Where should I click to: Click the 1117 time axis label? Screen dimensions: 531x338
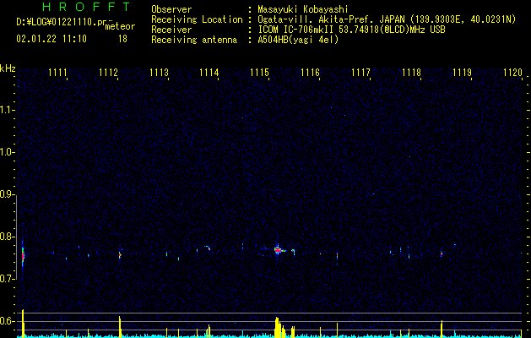click(x=360, y=73)
